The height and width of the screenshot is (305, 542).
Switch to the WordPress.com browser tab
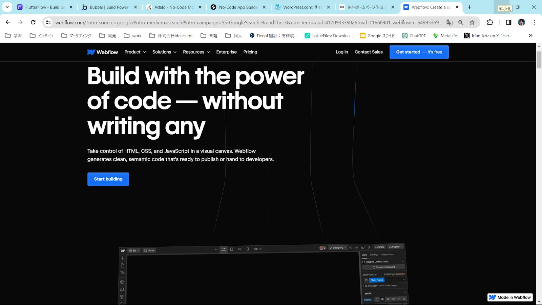click(x=303, y=7)
